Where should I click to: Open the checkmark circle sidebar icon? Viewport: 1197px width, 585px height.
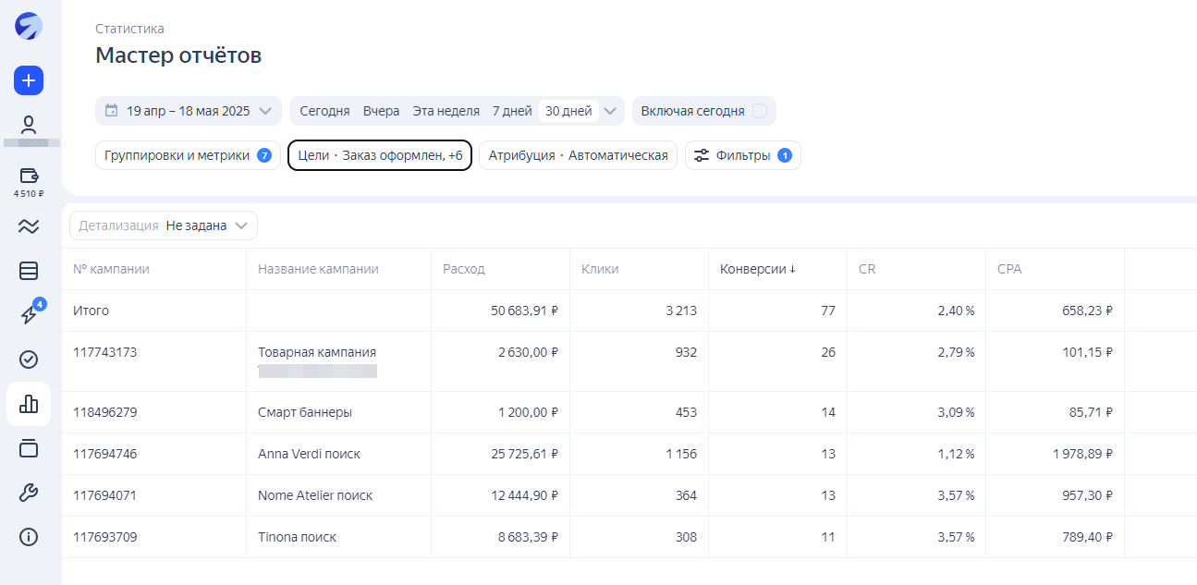tap(29, 360)
